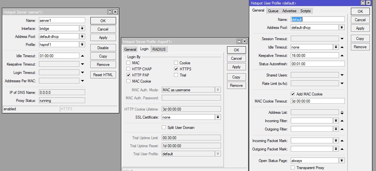Viewport: 376px width, 171px height.
Task: Expand Rate Limit (rx/tx) field
Action: [342, 84]
